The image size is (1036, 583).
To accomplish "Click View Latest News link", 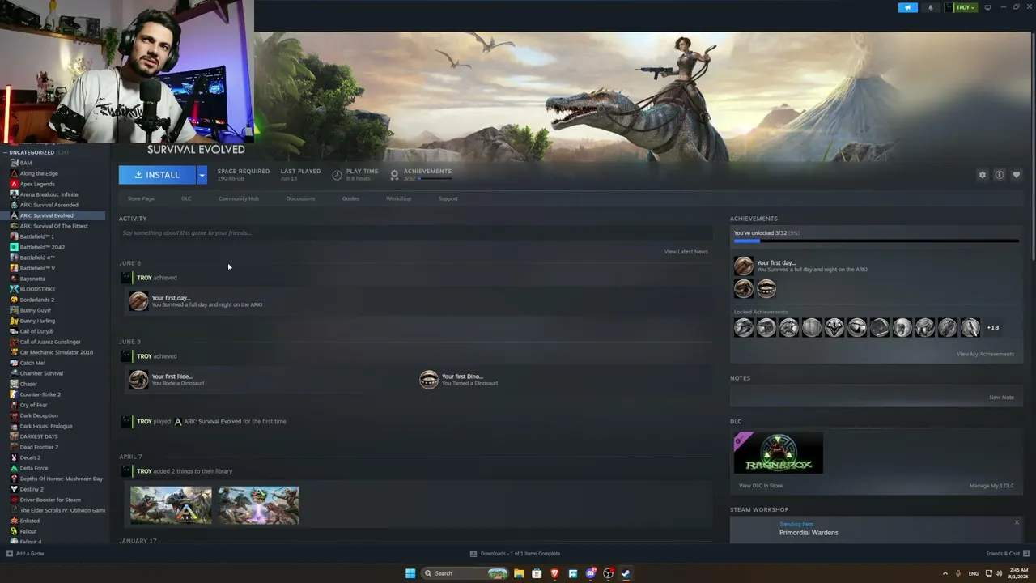I will coord(686,252).
